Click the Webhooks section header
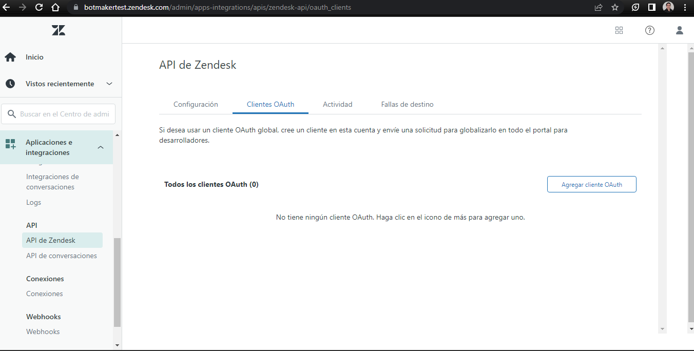 click(x=44, y=317)
